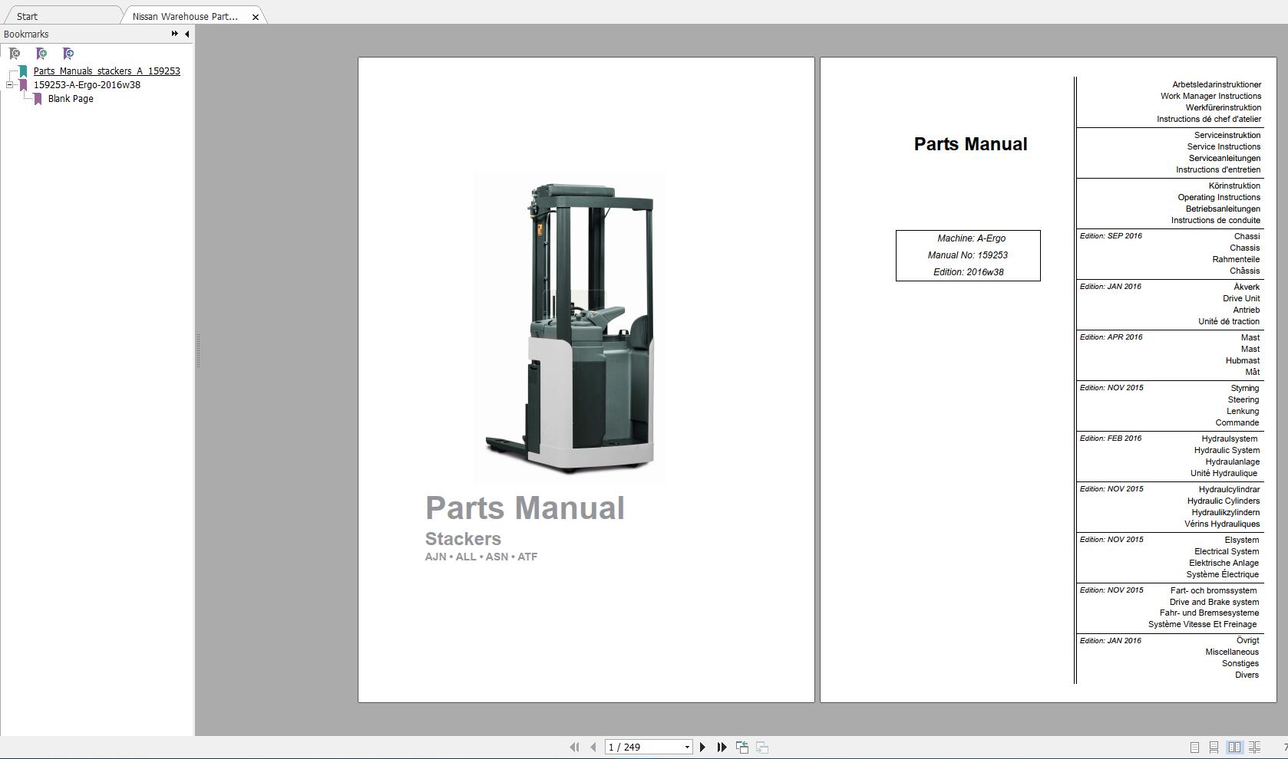
Task: Switch to continuous single page layout
Action: (1214, 747)
